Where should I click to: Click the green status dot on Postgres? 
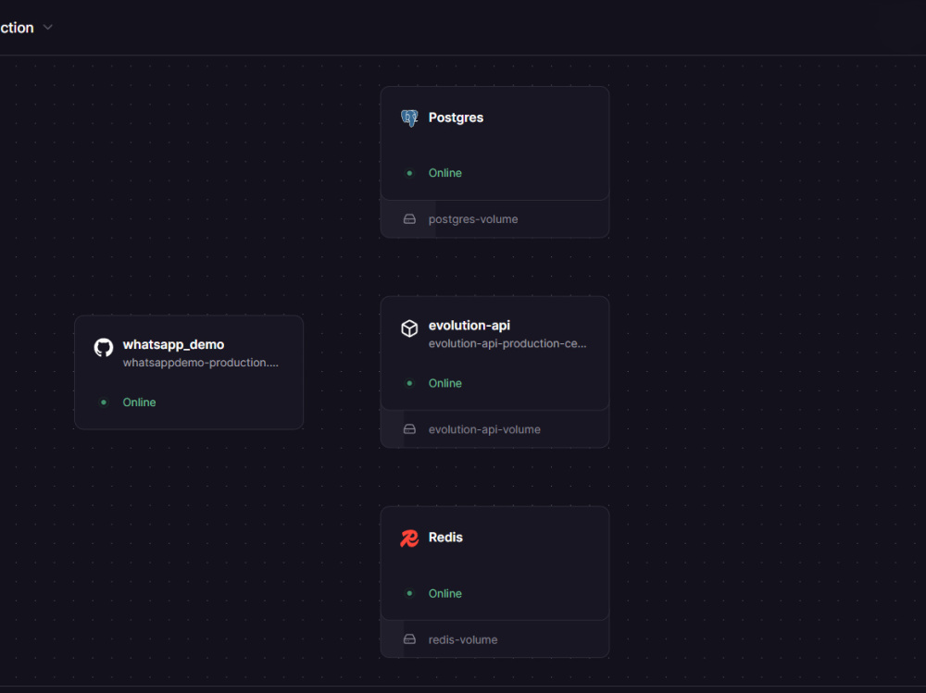[x=409, y=173]
